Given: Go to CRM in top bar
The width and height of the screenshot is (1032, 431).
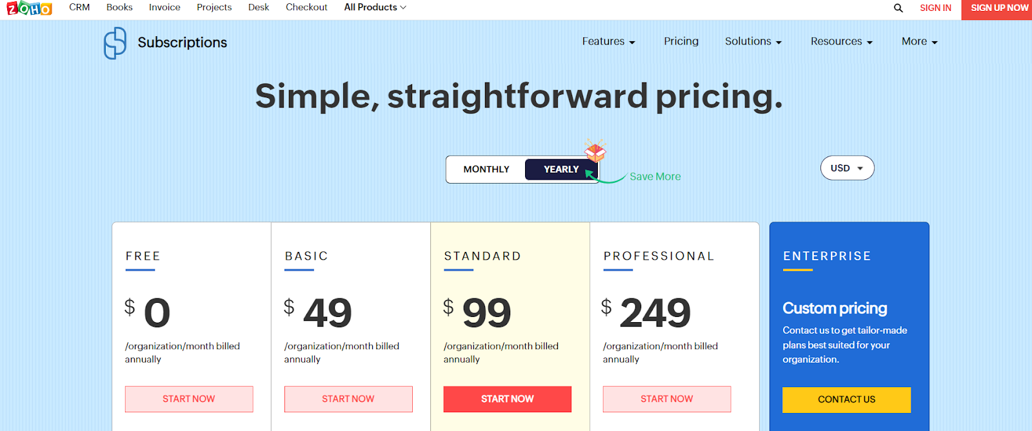Looking at the screenshot, I should coord(79,7).
